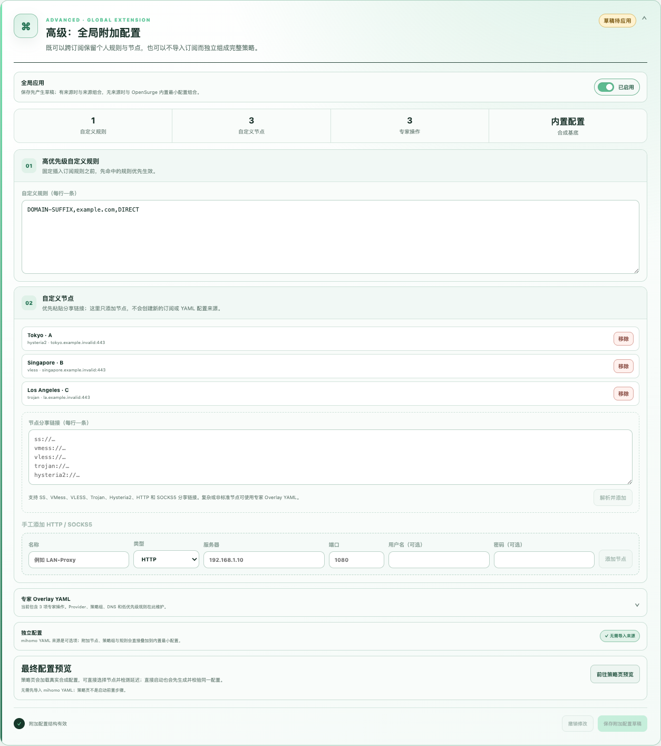
Task: Select the 内置配置 合成基底 tile
Action: pyautogui.click(x=568, y=126)
